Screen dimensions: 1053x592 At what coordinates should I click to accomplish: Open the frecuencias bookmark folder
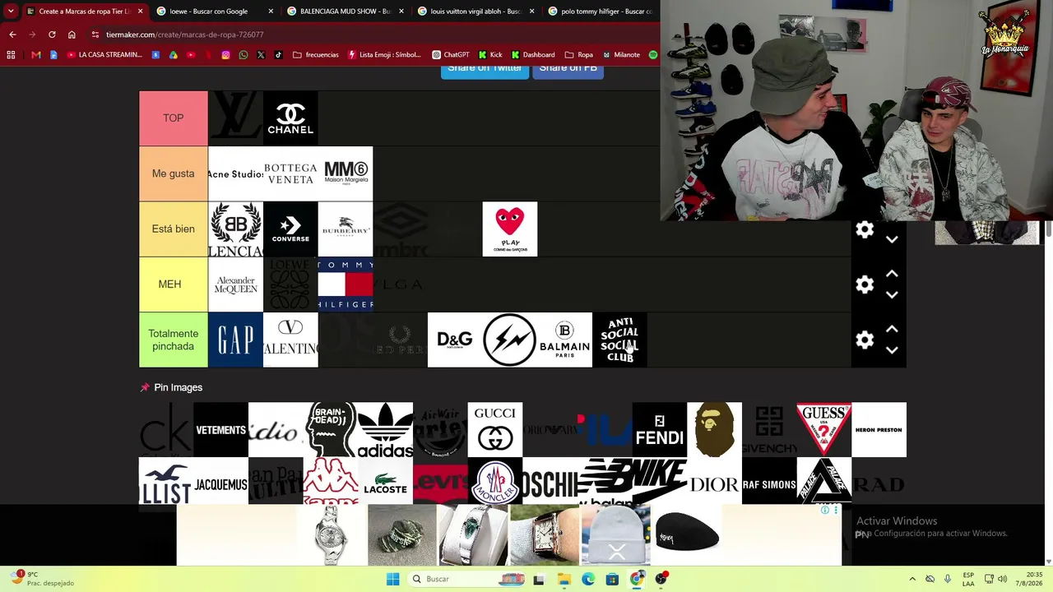point(315,55)
